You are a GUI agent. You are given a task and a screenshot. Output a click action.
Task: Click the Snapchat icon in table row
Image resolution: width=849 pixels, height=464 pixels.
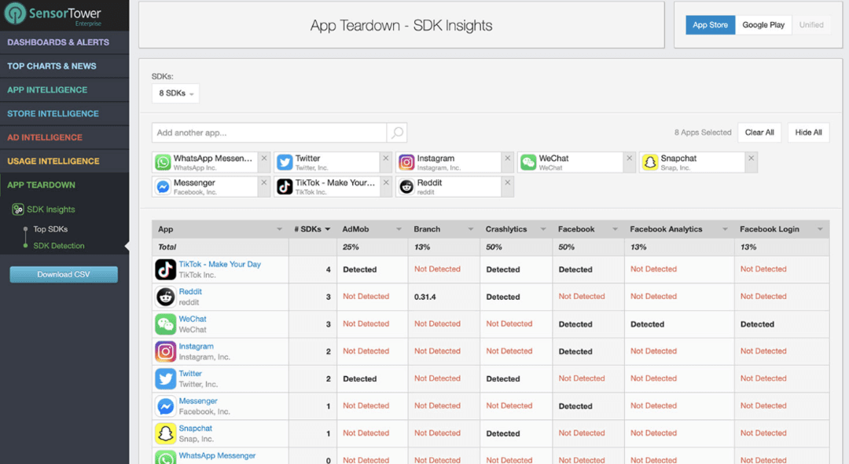(165, 433)
